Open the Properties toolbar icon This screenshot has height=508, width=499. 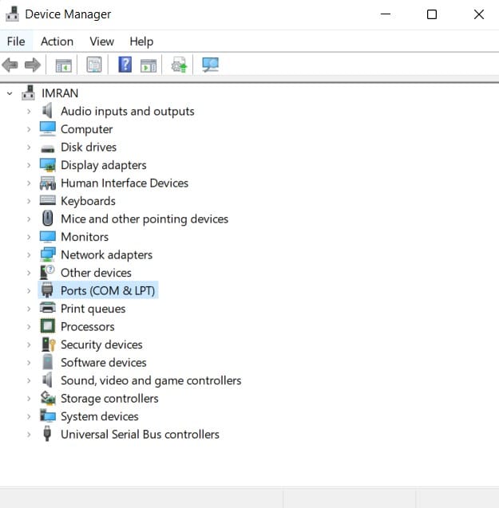pyautogui.click(x=94, y=65)
